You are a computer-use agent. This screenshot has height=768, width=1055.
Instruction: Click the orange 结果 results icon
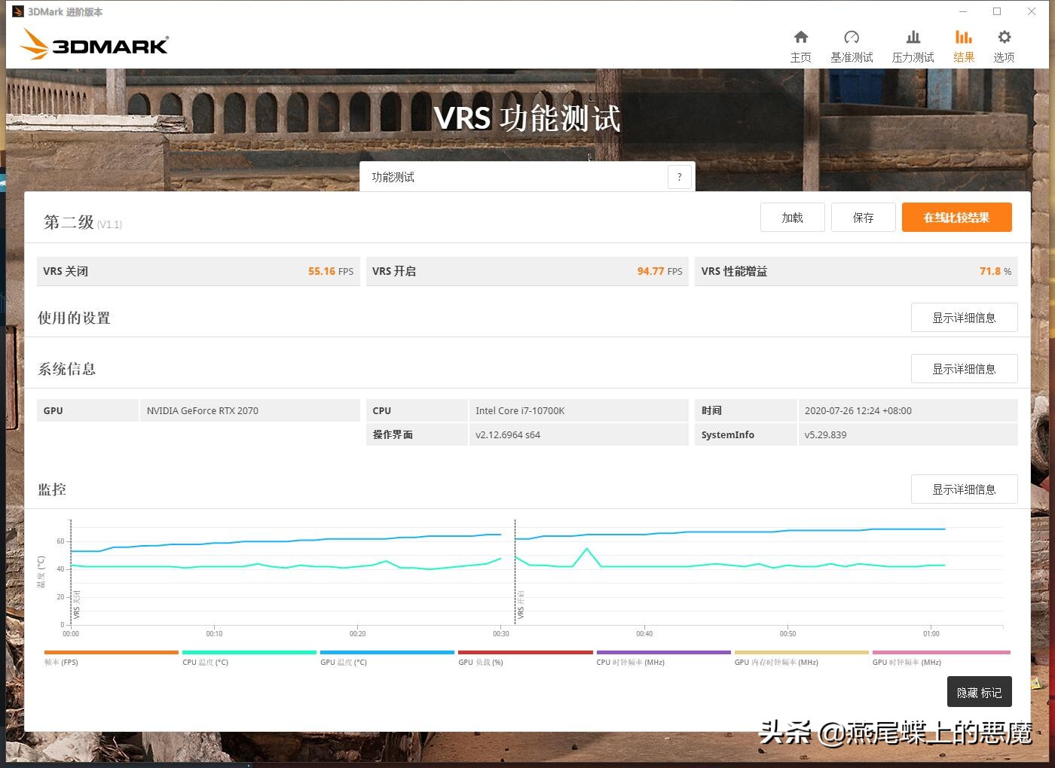[x=964, y=44]
